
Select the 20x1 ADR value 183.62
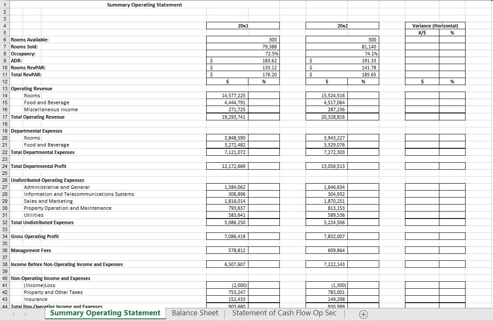[242, 61]
